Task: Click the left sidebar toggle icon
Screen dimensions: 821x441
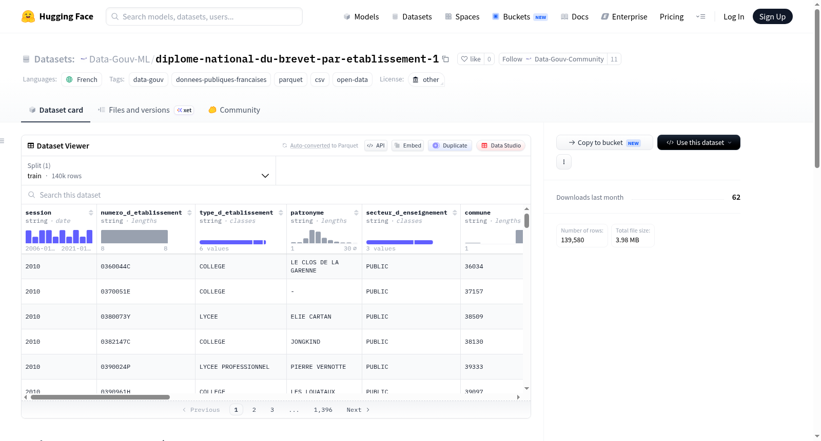Action: click(3, 141)
